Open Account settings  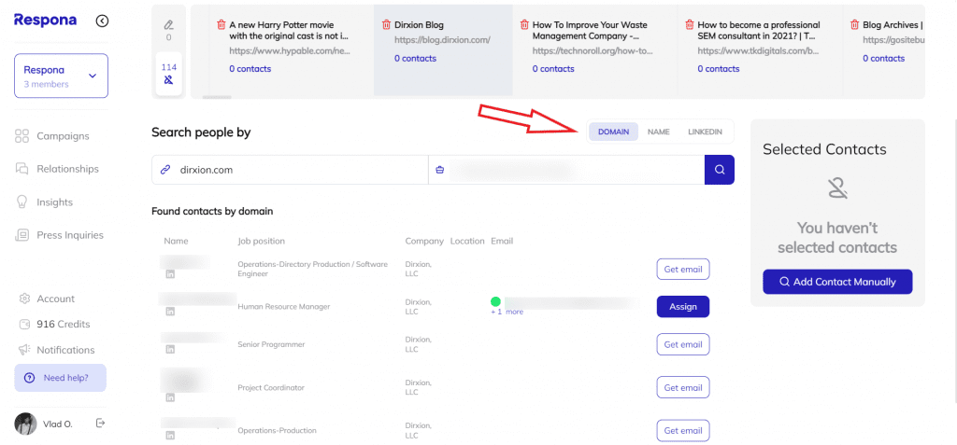pos(47,299)
